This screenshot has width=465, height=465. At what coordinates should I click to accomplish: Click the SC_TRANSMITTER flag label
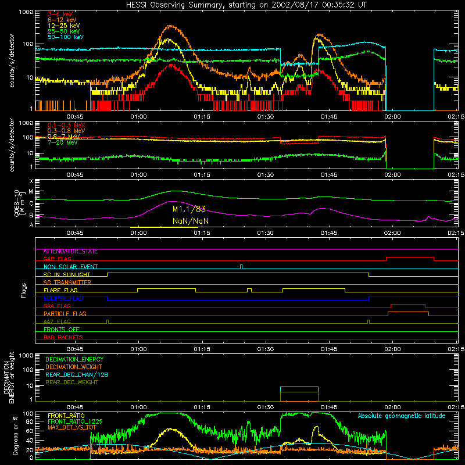pos(67,282)
